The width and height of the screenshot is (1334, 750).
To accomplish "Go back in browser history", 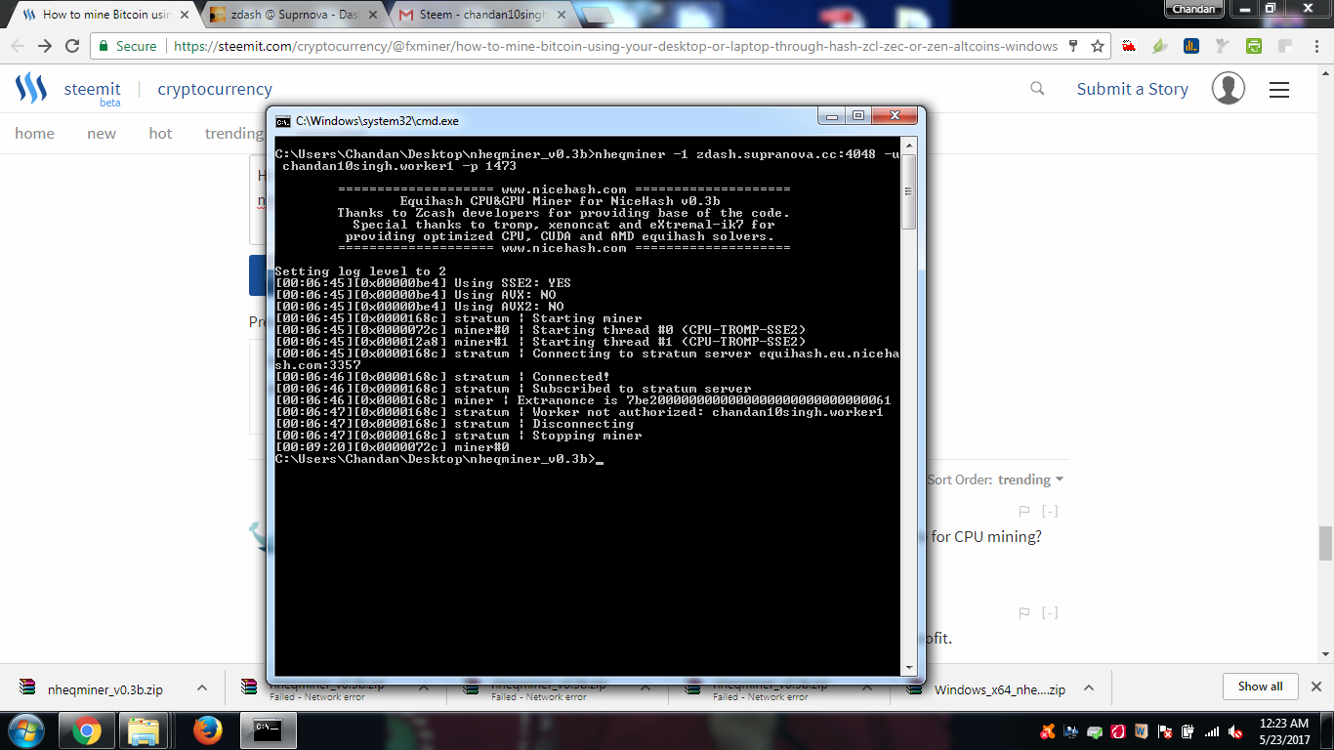I will (18, 46).
